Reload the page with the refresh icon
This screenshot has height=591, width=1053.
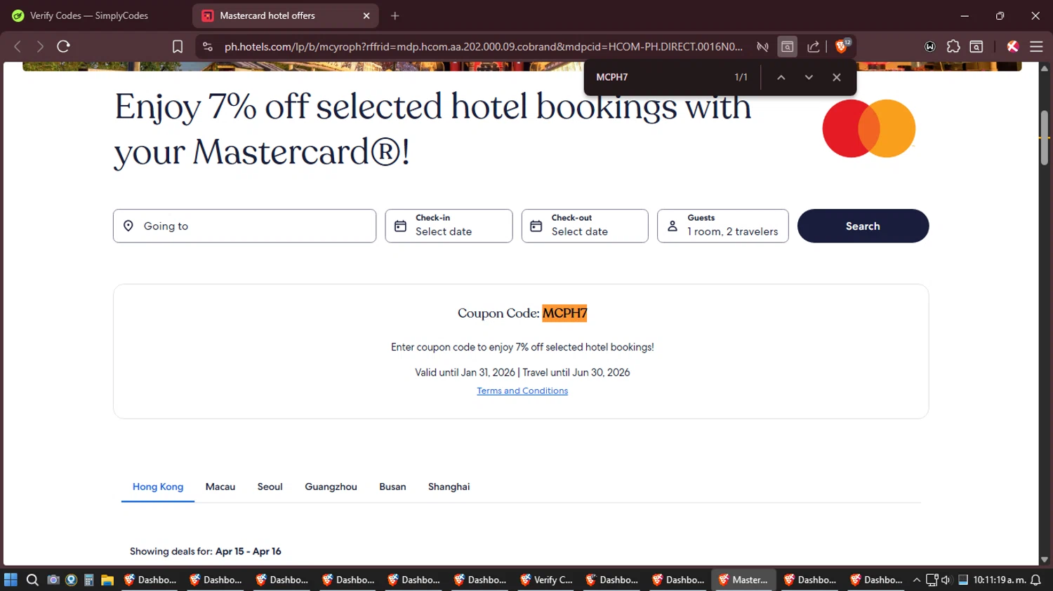(x=63, y=46)
